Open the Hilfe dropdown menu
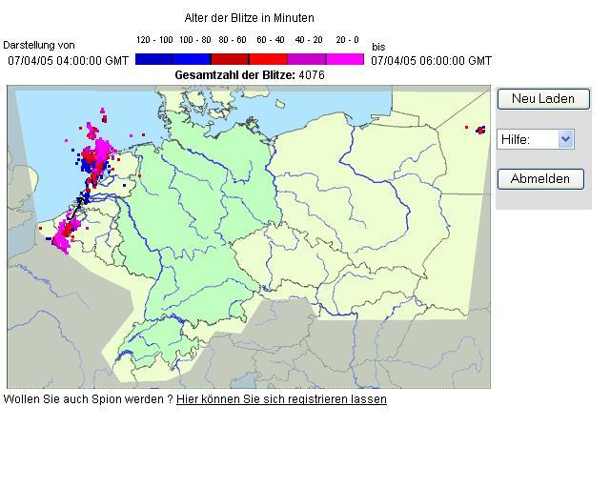Image resolution: width=610 pixels, height=488 pixels. coord(536,139)
